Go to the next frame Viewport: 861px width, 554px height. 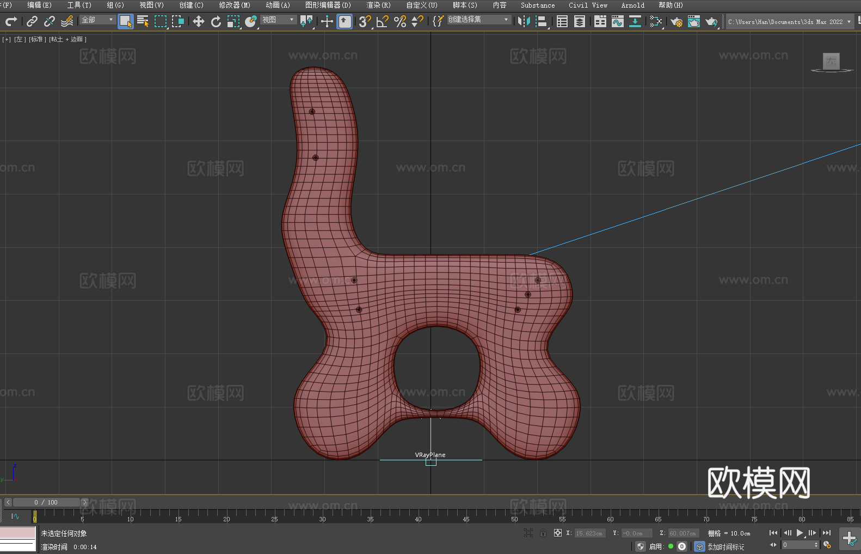(x=813, y=533)
